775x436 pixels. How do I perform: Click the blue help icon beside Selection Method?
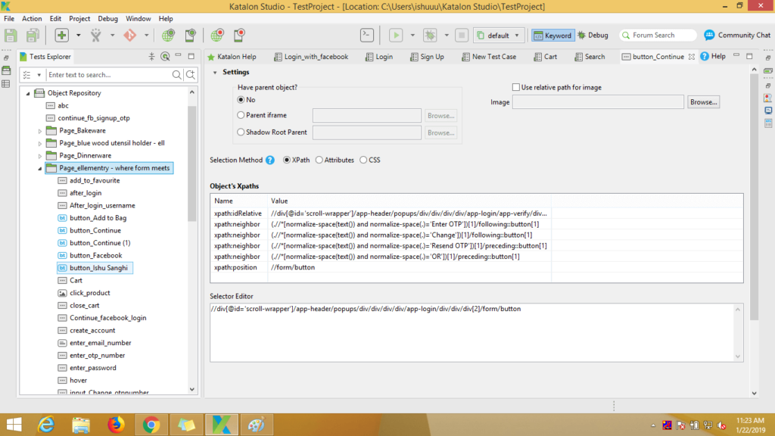click(x=270, y=160)
